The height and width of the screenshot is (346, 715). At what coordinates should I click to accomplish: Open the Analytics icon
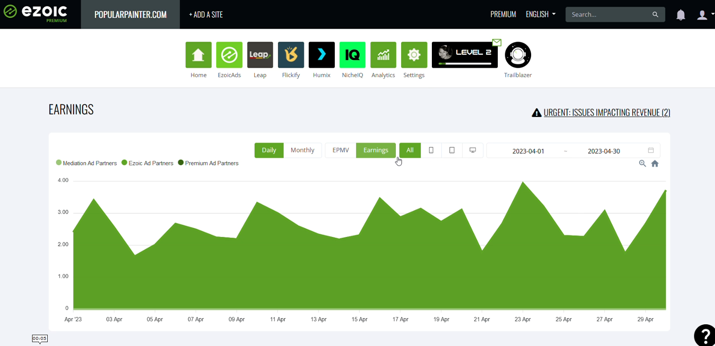click(x=383, y=55)
